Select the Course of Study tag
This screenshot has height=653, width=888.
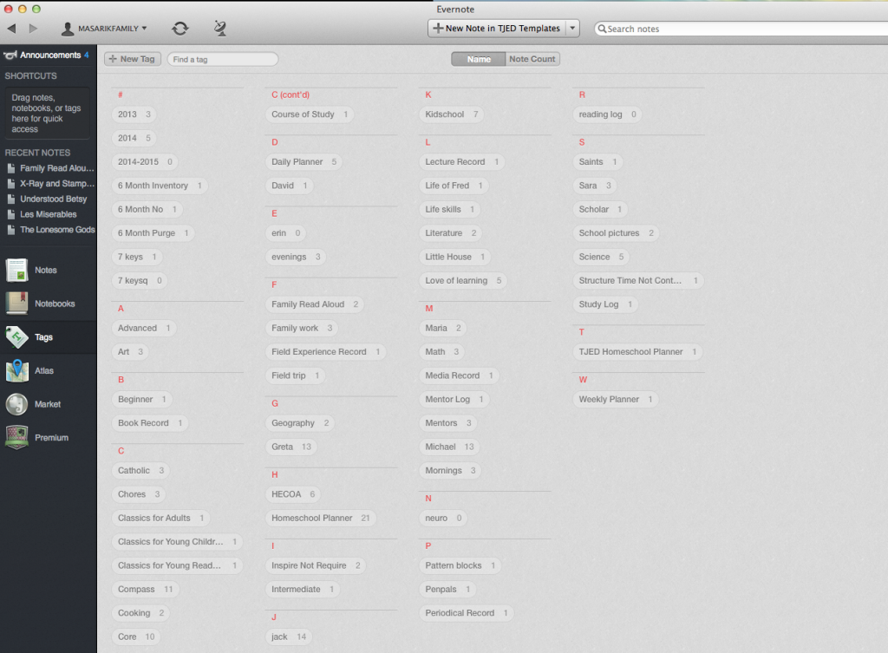(x=310, y=114)
